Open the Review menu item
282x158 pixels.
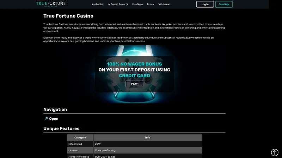[x=151, y=4]
